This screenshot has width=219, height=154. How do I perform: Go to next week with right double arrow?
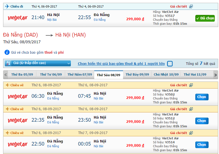[216, 75]
